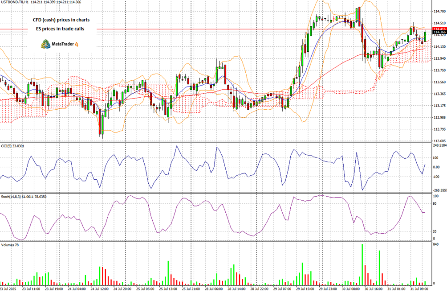Click the 23 Jul 2025 date label
This screenshot has width=447, height=293.
click(11, 289)
